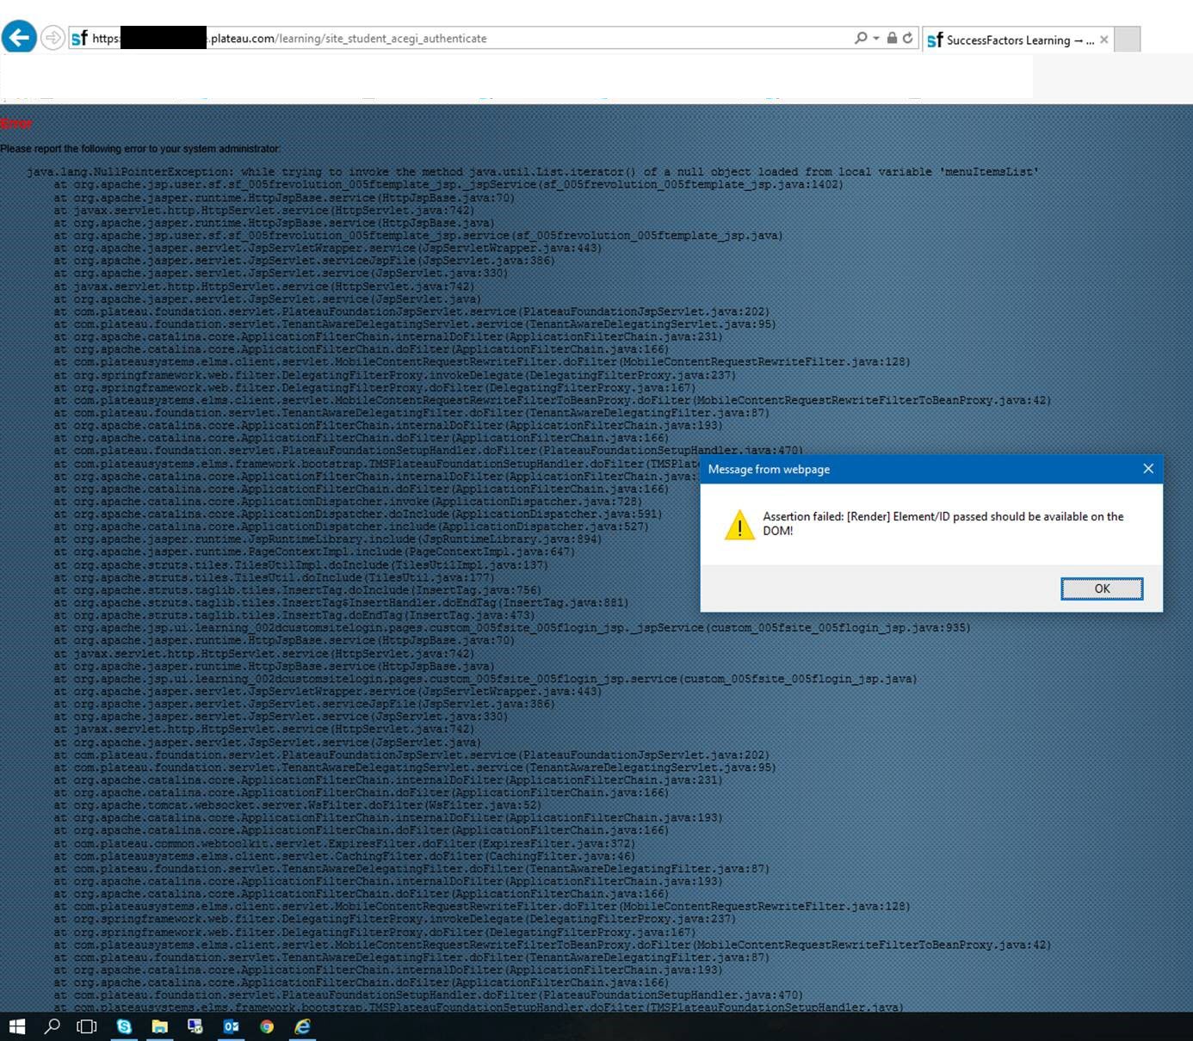Click 'Please report the following error' text
Screen dimensions: 1193x1041
(140, 149)
